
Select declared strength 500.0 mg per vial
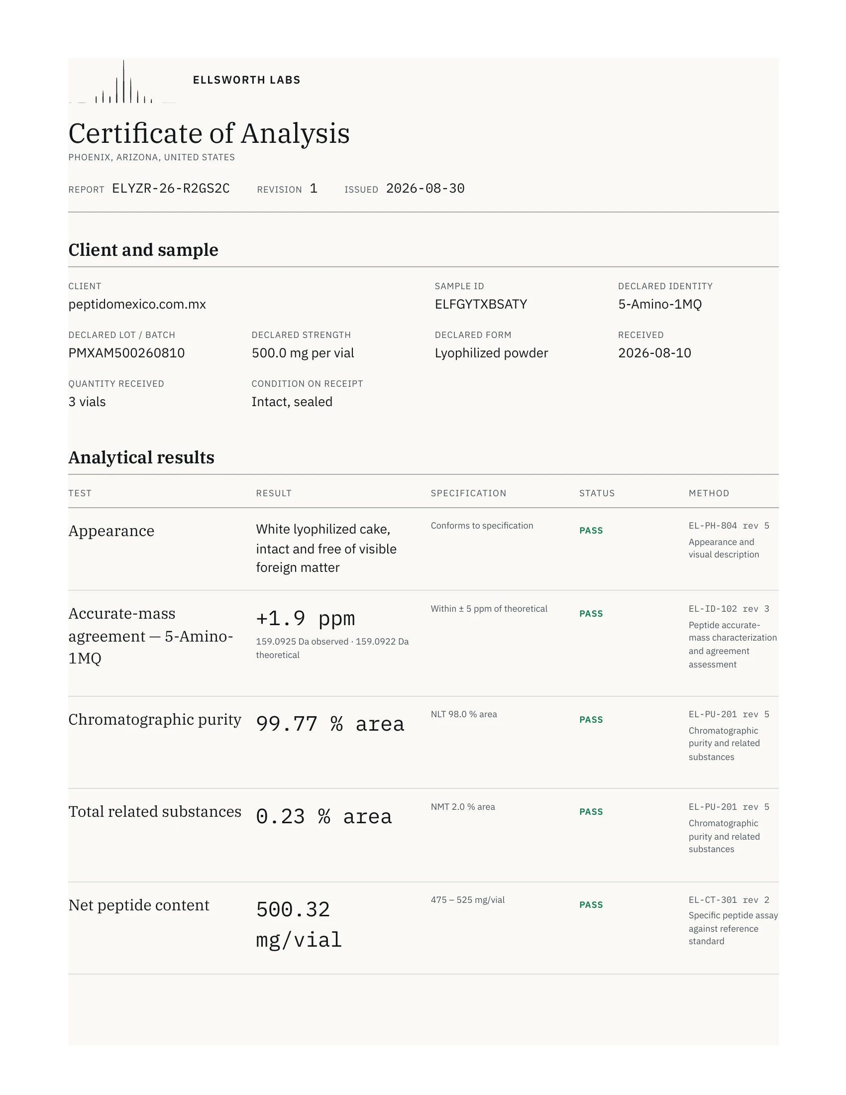(303, 353)
